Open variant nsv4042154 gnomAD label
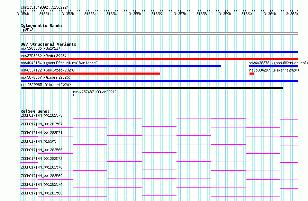The width and height of the screenshot is (308, 201). click(x=59, y=63)
